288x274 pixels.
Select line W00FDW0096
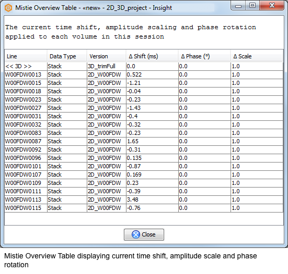(x=26, y=158)
